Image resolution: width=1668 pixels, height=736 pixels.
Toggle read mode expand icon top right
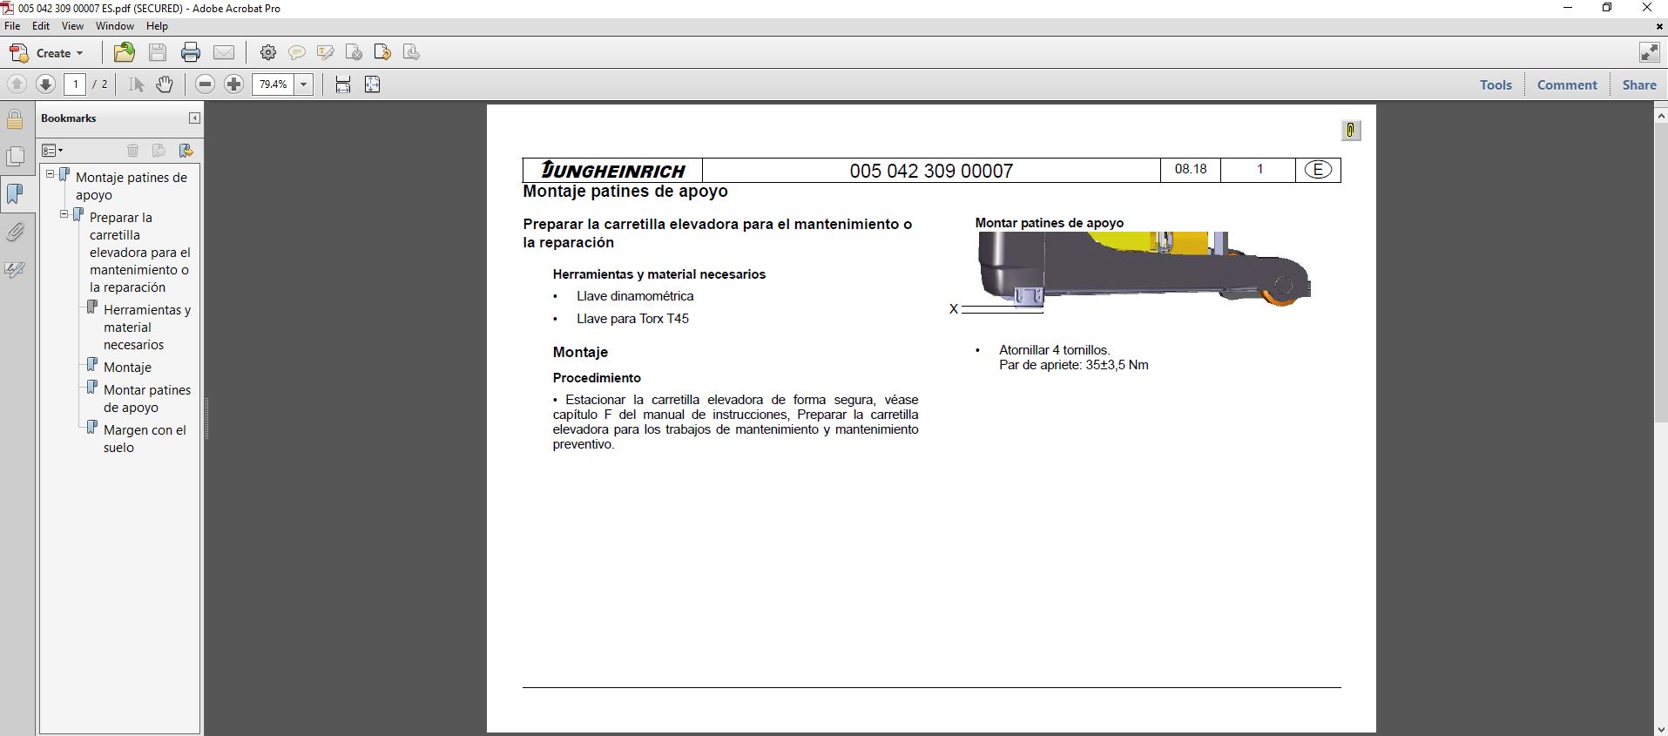pos(1649,53)
